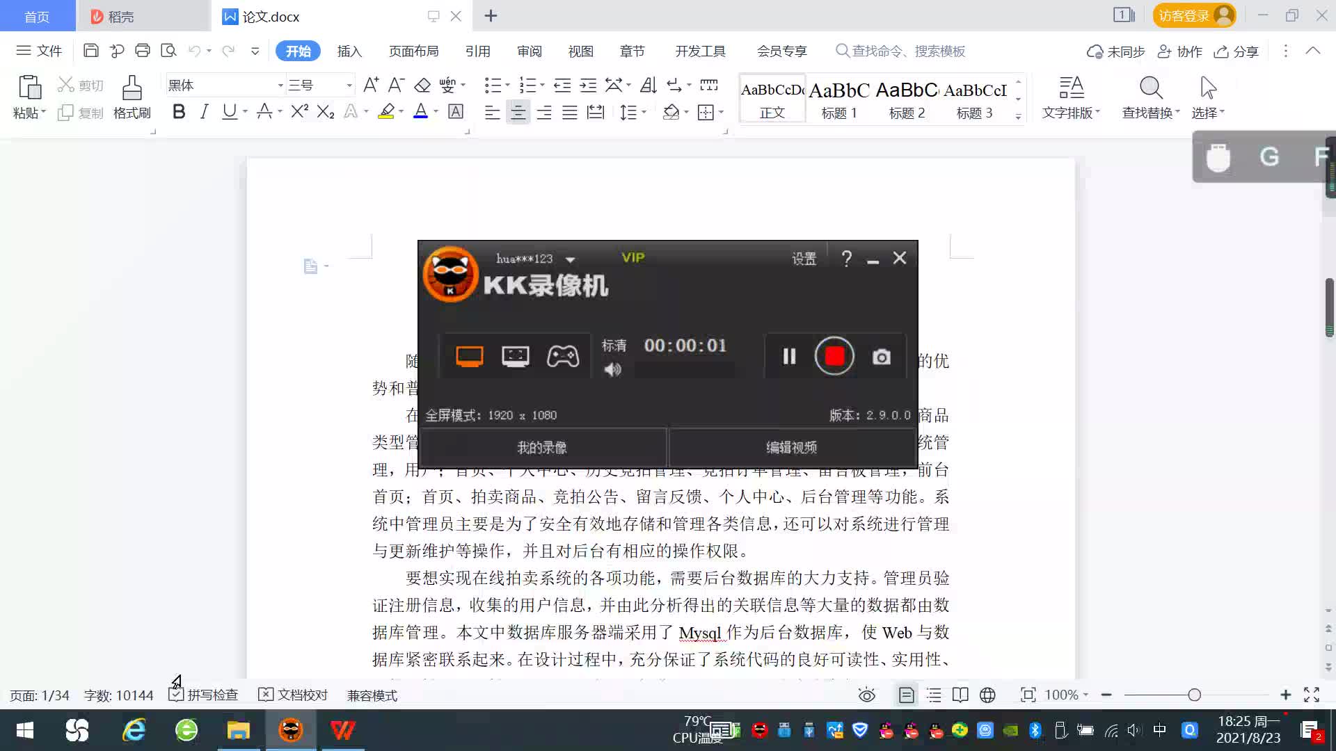Open KK recorder account dropdown
Viewport: 1336px width, 751px height.
[570, 259]
